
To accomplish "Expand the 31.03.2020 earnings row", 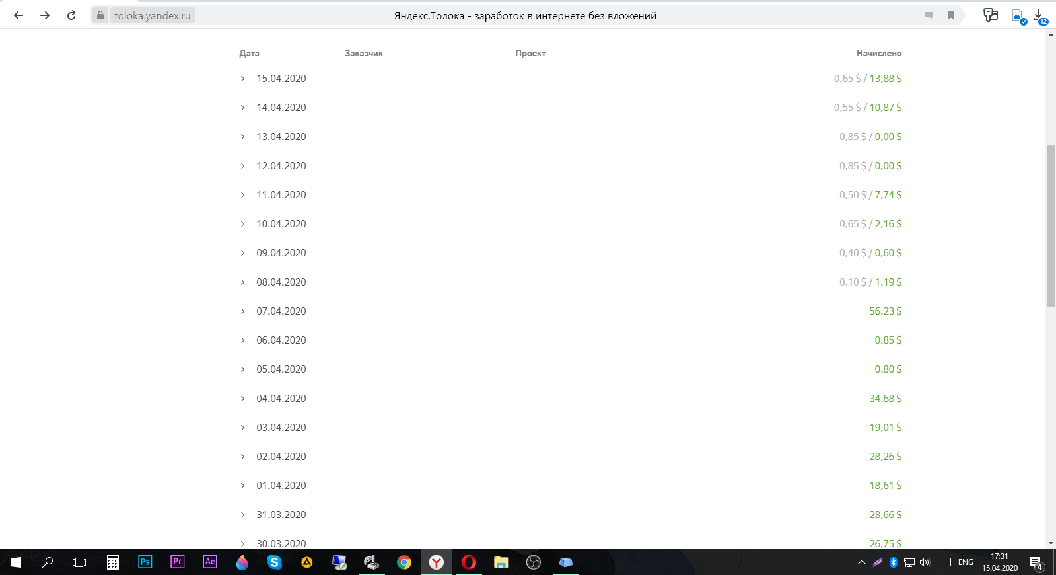I will coord(243,515).
